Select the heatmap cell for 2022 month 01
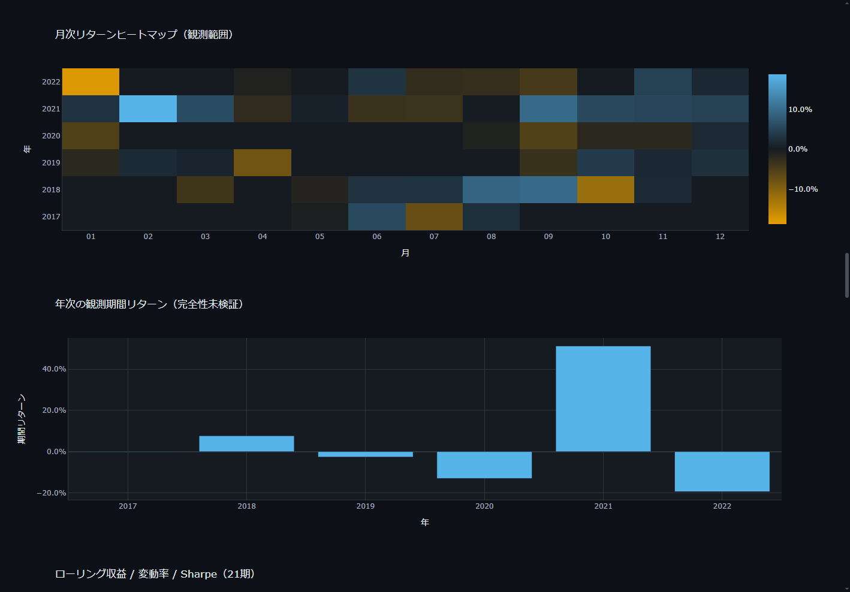 [91, 81]
